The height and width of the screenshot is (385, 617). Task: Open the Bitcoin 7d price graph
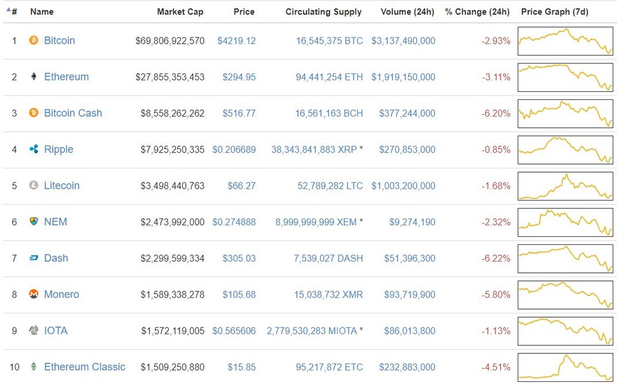pos(565,41)
